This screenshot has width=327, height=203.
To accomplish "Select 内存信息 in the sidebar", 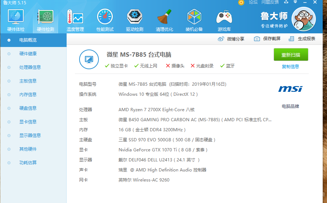I will tap(33, 95).
